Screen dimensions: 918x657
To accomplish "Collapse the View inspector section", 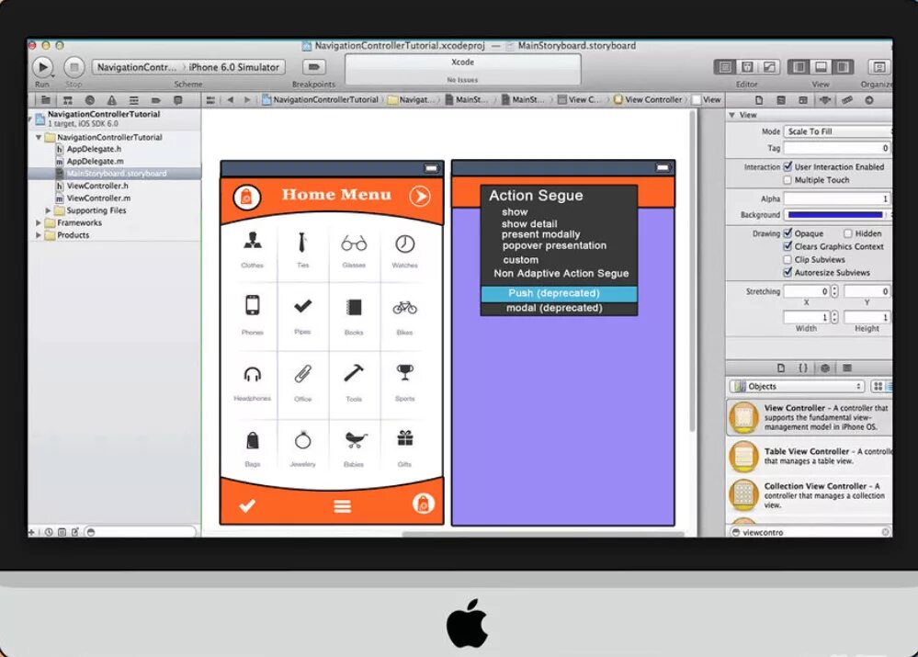I will coord(731,115).
